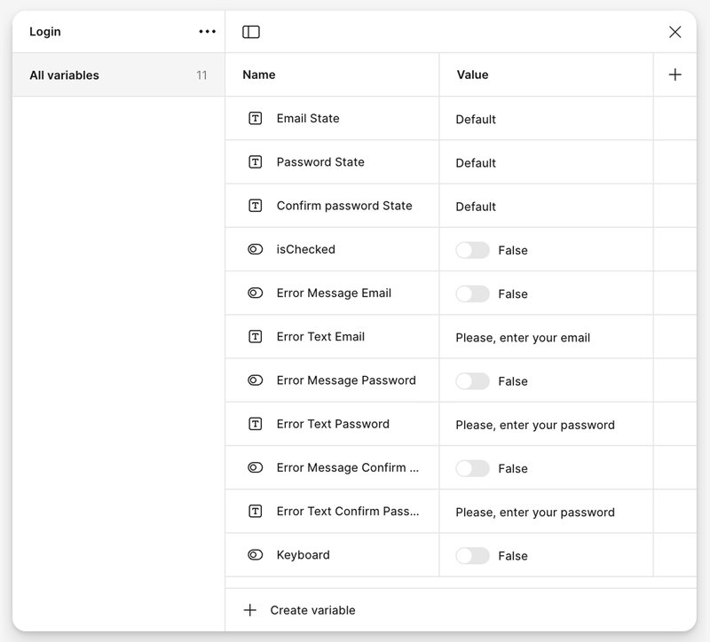Screen dimensions: 710x642
Task: Click the text icon for Error Text Email
Action: pos(256,337)
